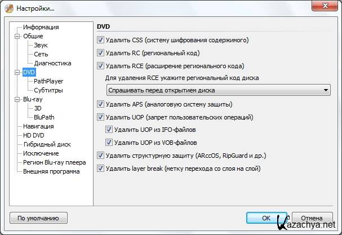Confirm settings with the OK button
This screenshot has height=235, width=342.
pos(266,218)
